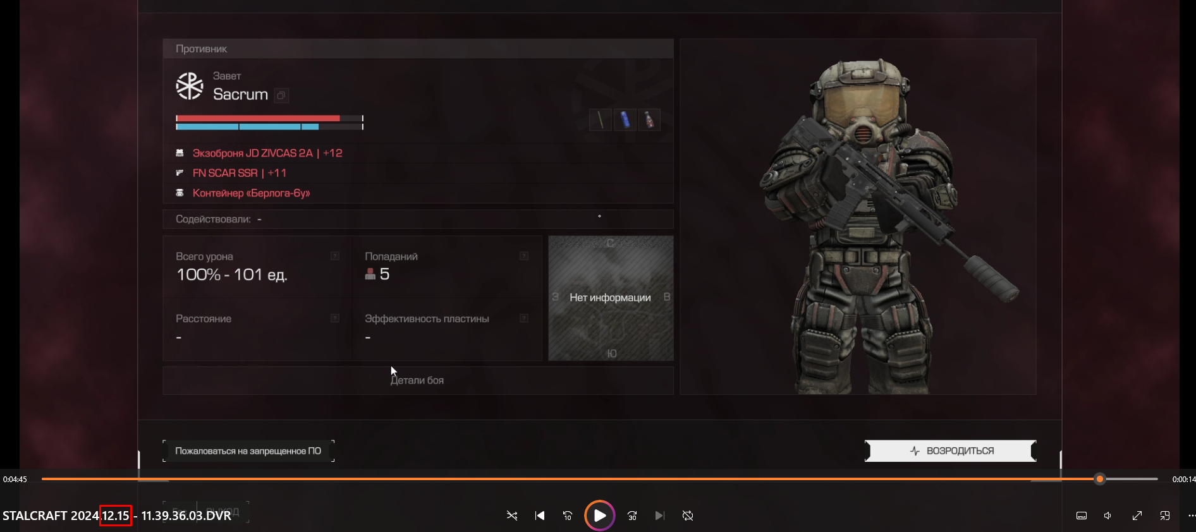This screenshot has height=532, width=1196.
Task: Click the FN SCAR SSR weapon entry
Action: tap(240, 173)
